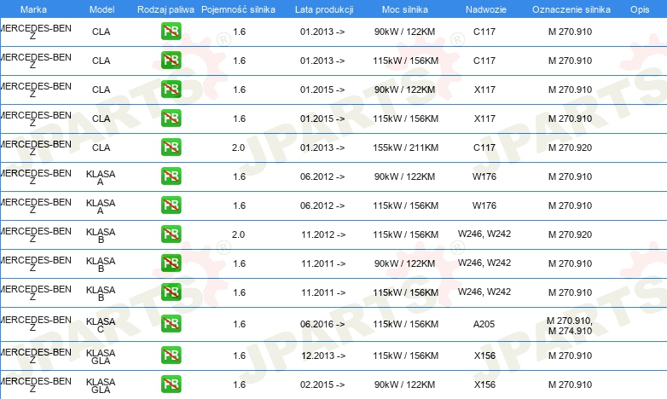Click the fuel icon in the KLASA GLA 12.2013 row
Viewport: 667px width, 399px height.
point(171,356)
